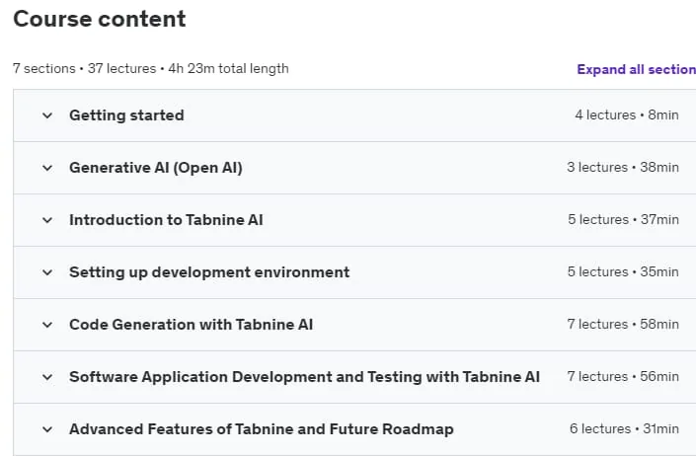Click the 6 lectures • 31min label
This screenshot has width=696, height=456.
click(x=624, y=429)
